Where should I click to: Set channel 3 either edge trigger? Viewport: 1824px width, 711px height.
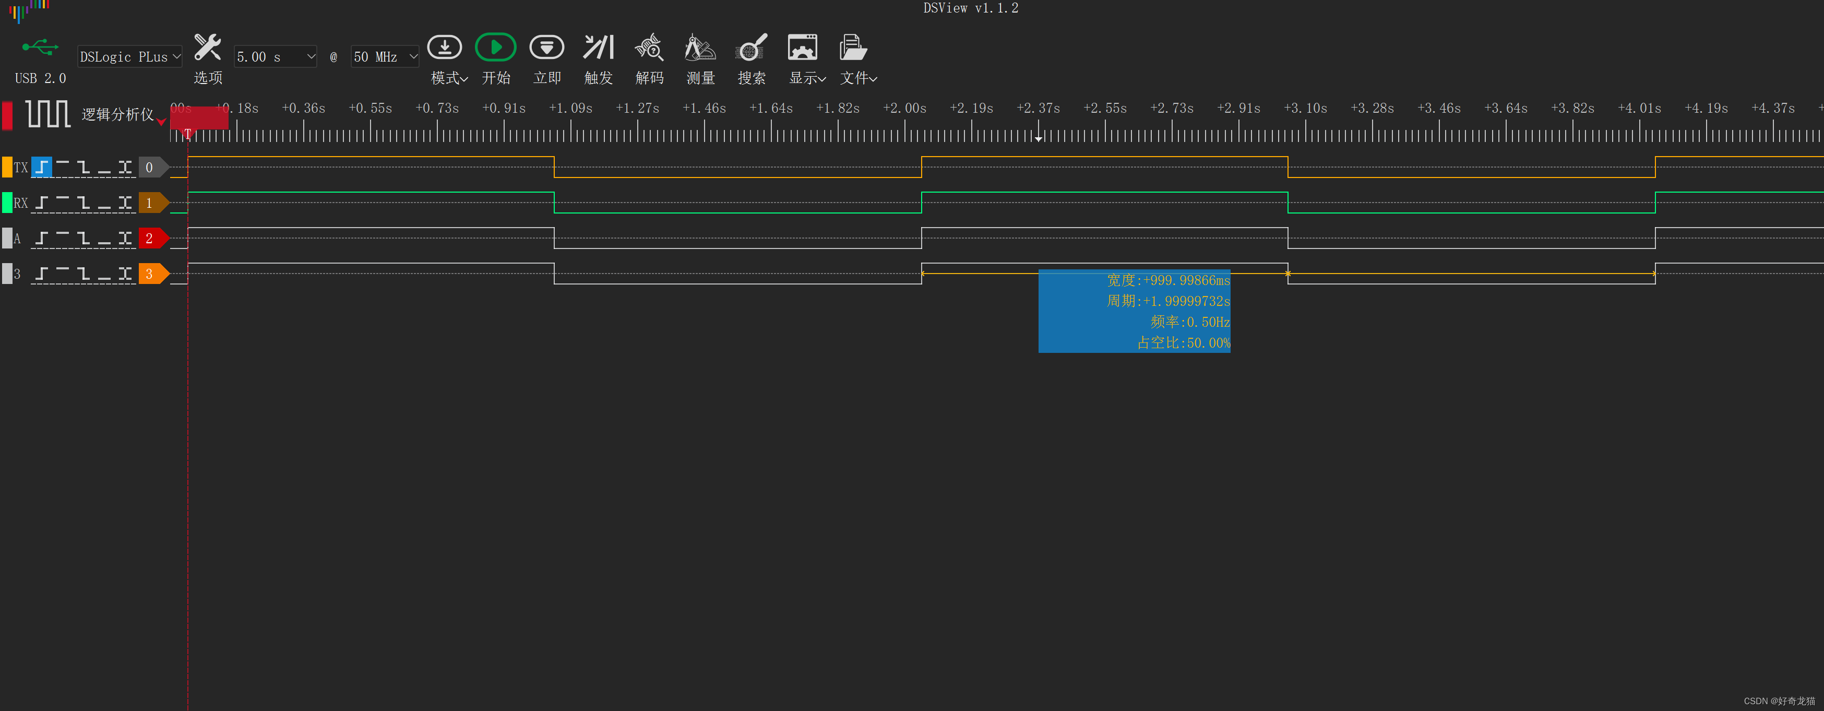point(125,274)
